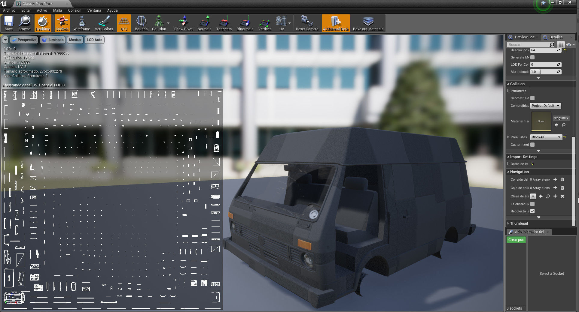Toggle property matrix grid view icon
Image resolution: width=579 pixels, height=312 pixels.
pyautogui.click(x=561, y=45)
